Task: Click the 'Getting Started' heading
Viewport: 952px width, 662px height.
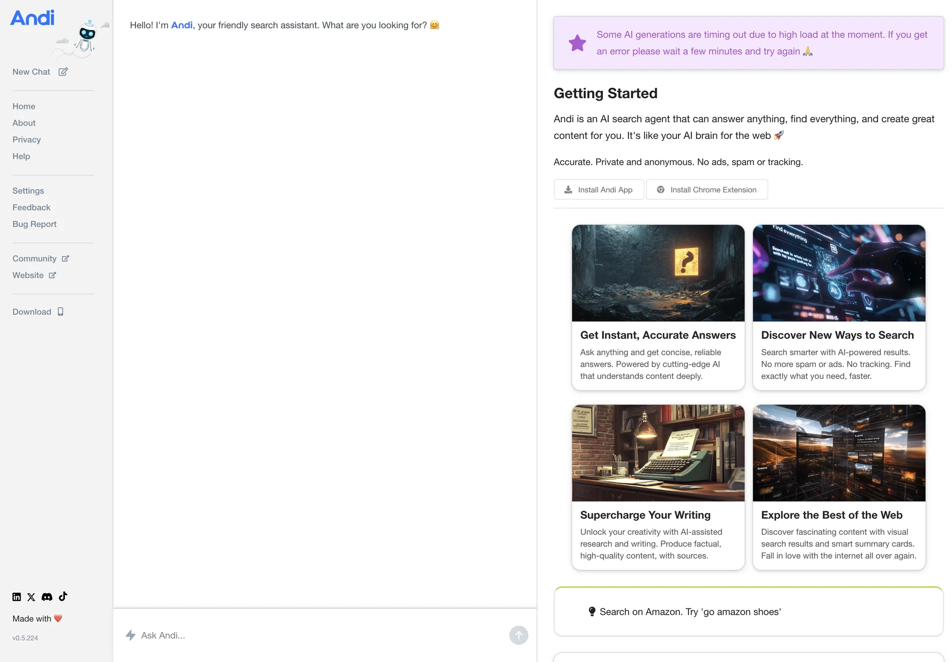Action: click(x=605, y=93)
